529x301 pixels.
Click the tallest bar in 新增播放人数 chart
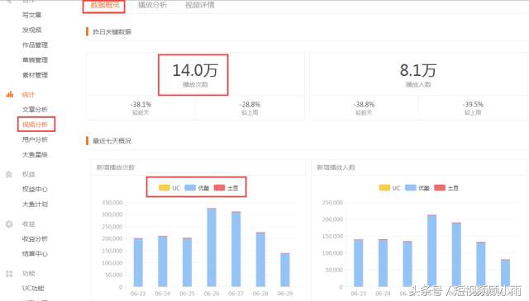click(431, 251)
